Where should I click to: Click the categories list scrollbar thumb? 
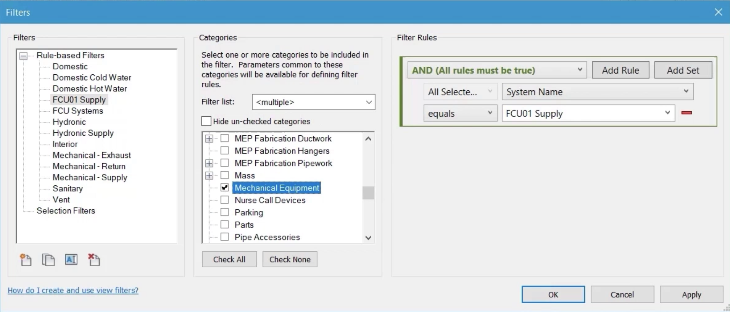coord(368,193)
